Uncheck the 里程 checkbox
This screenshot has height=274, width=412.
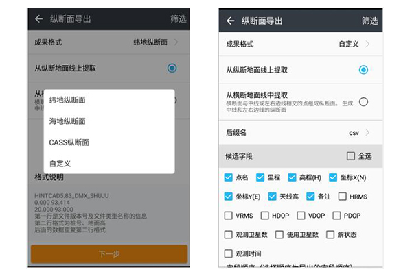pos(260,177)
